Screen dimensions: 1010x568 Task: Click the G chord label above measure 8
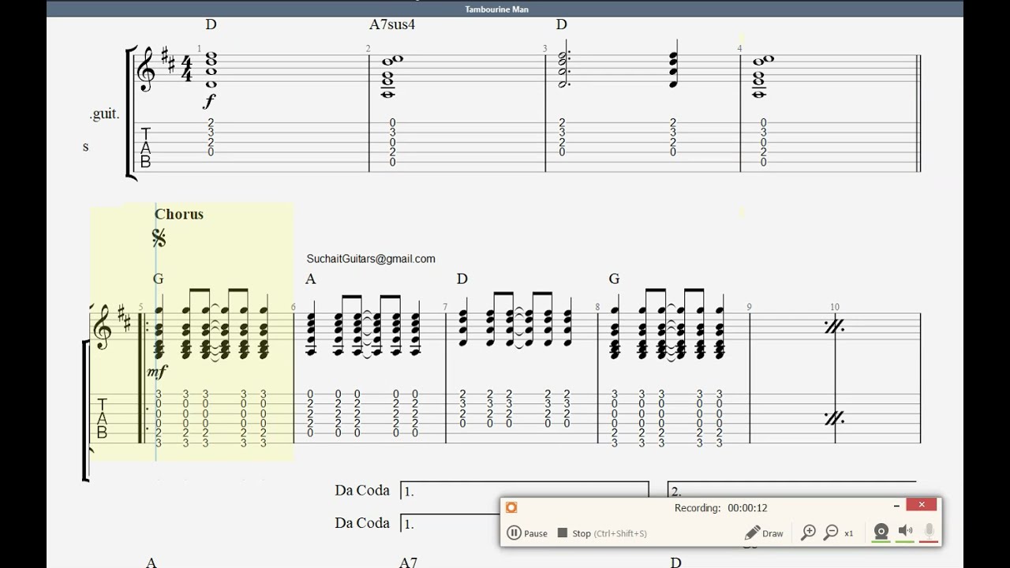tap(614, 278)
